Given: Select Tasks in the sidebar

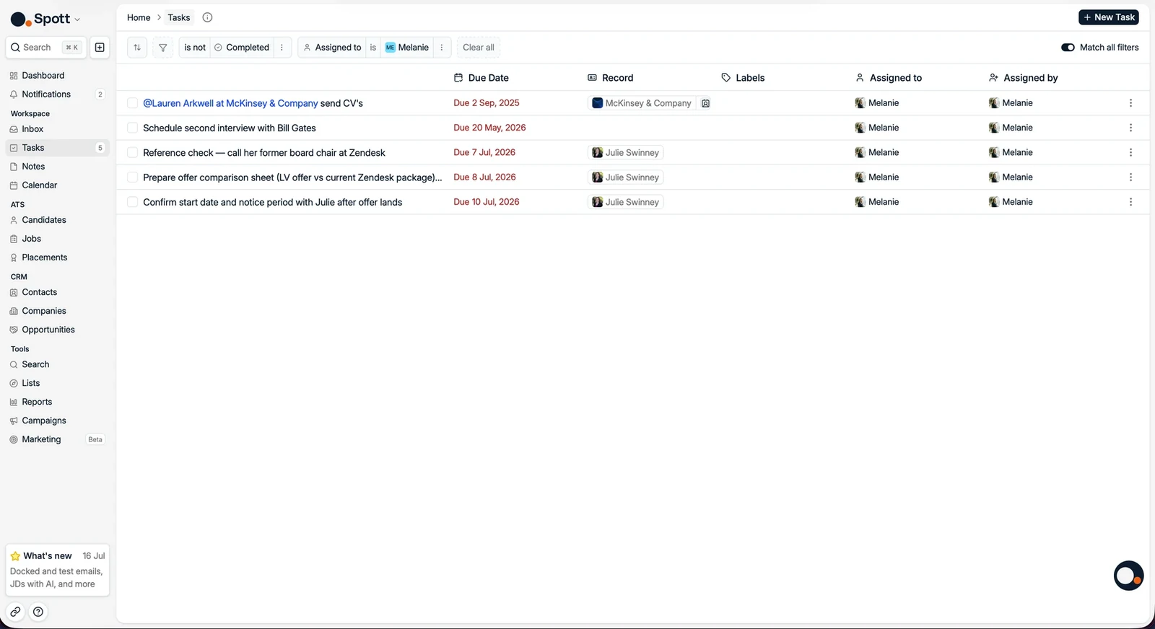Looking at the screenshot, I should click(57, 148).
